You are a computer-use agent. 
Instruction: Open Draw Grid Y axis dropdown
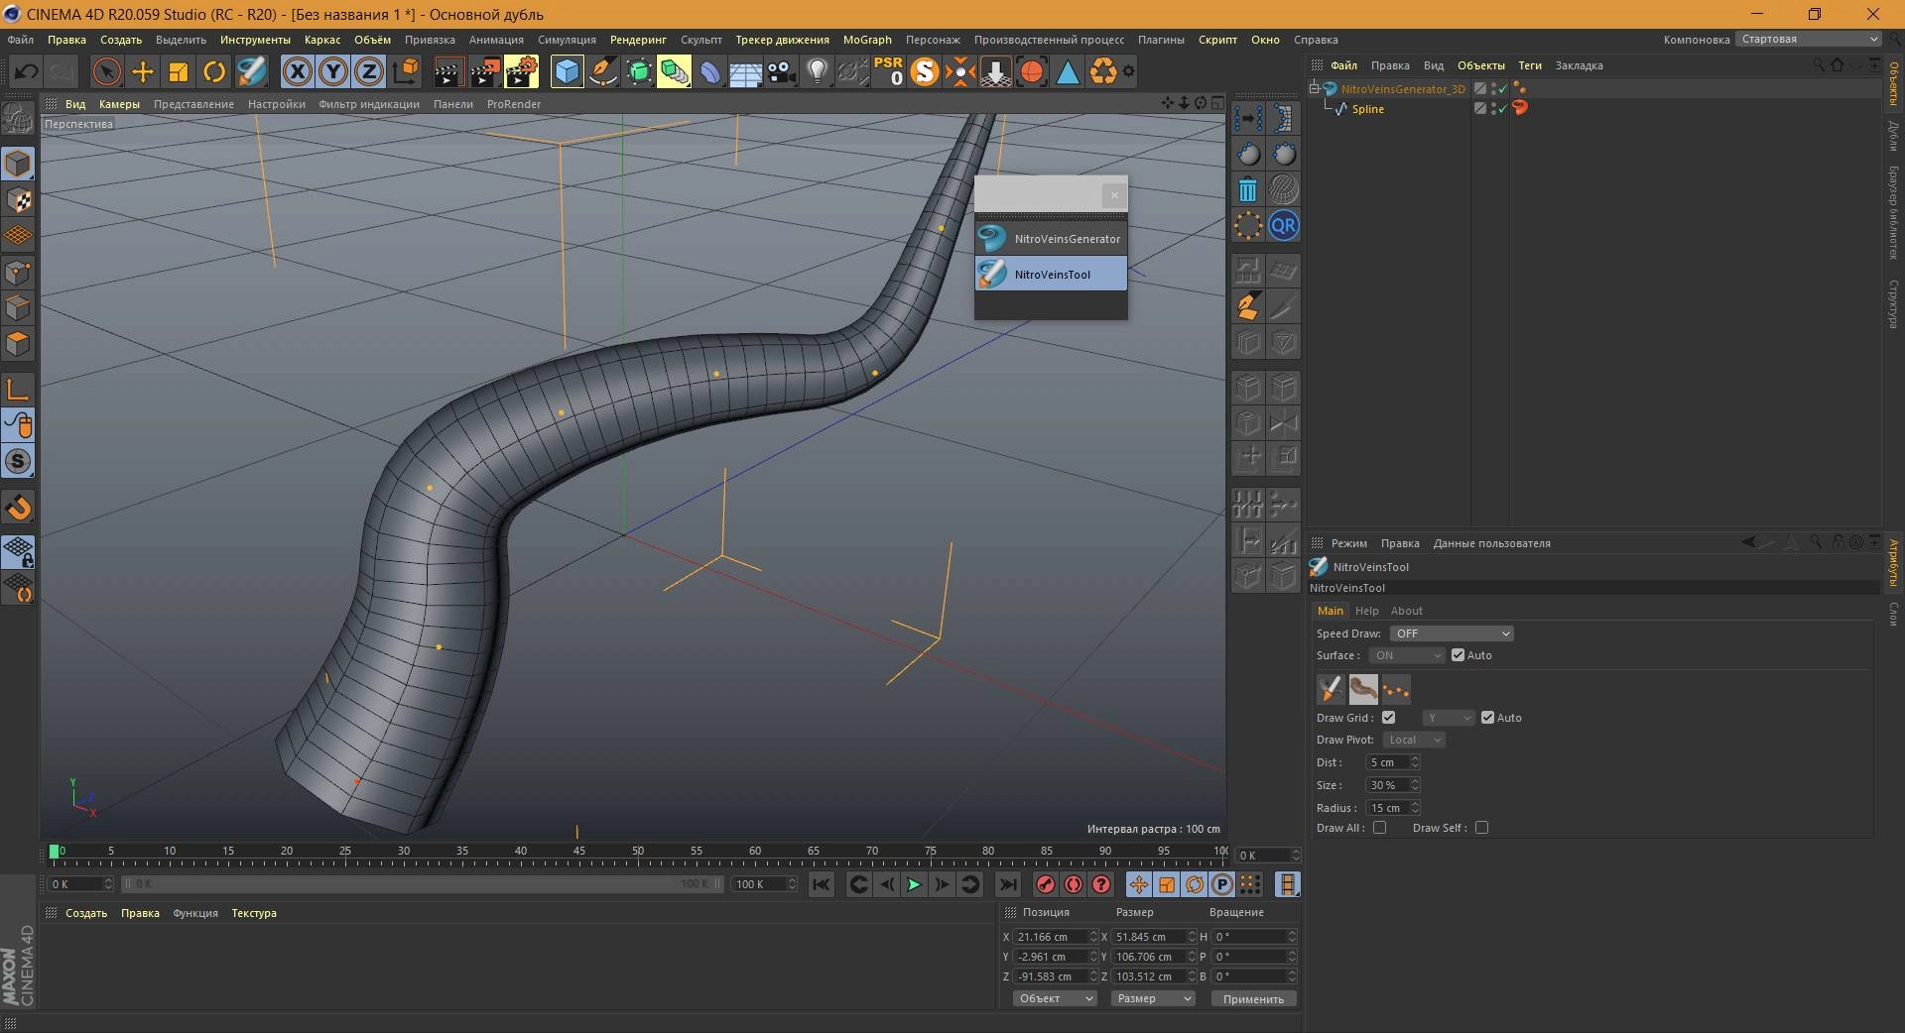(x=1449, y=718)
